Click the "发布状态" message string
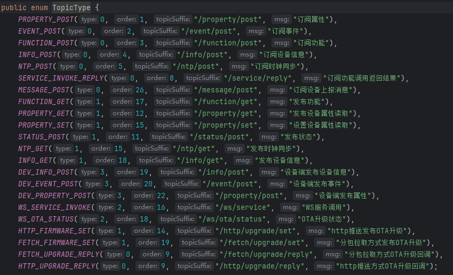The image size is (453, 275). click(x=298, y=137)
